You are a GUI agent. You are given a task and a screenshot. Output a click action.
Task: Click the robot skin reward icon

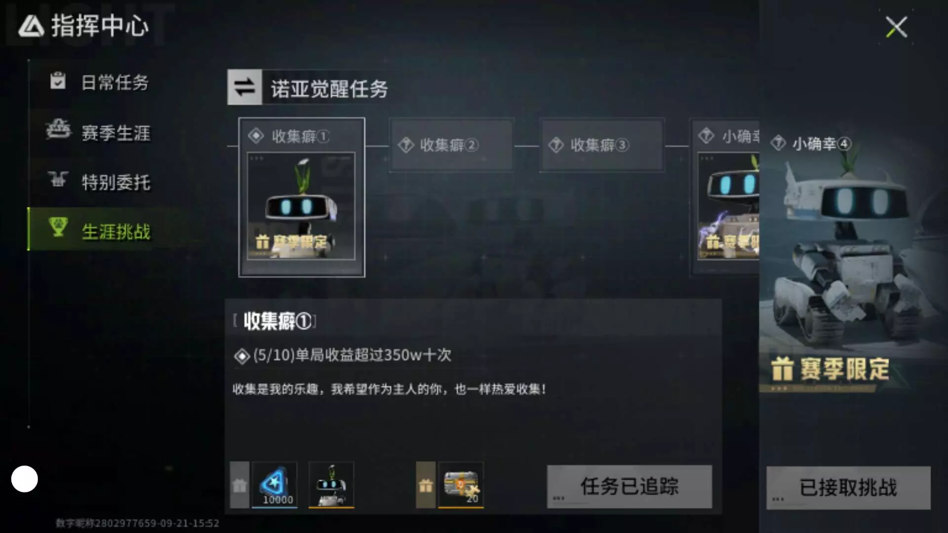coord(331,485)
